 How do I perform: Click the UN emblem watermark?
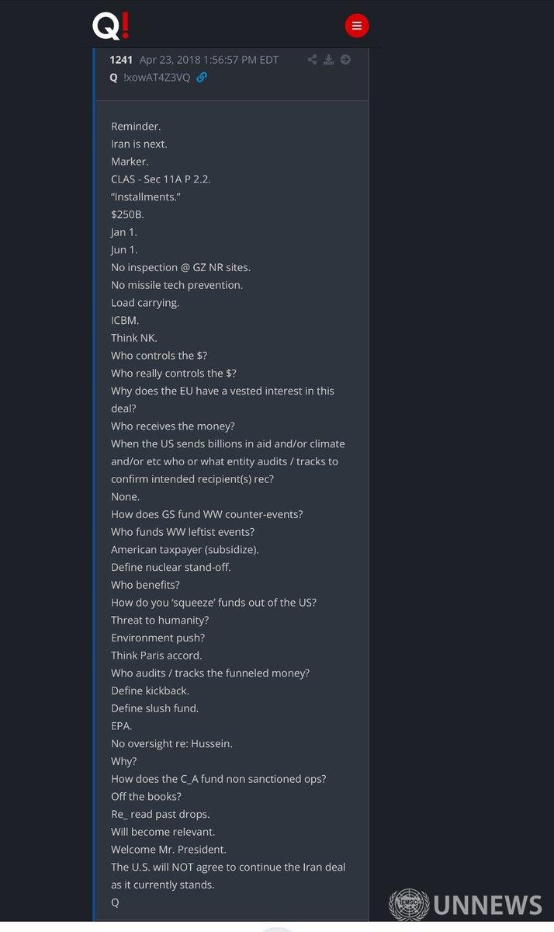(x=408, y=906)
